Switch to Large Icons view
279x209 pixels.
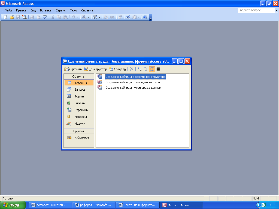tap(139, 69)
